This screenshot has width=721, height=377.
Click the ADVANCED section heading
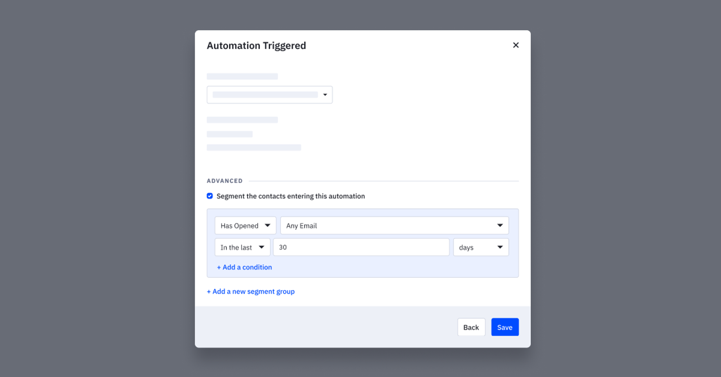pyautogui.click(x=224, y=181)
